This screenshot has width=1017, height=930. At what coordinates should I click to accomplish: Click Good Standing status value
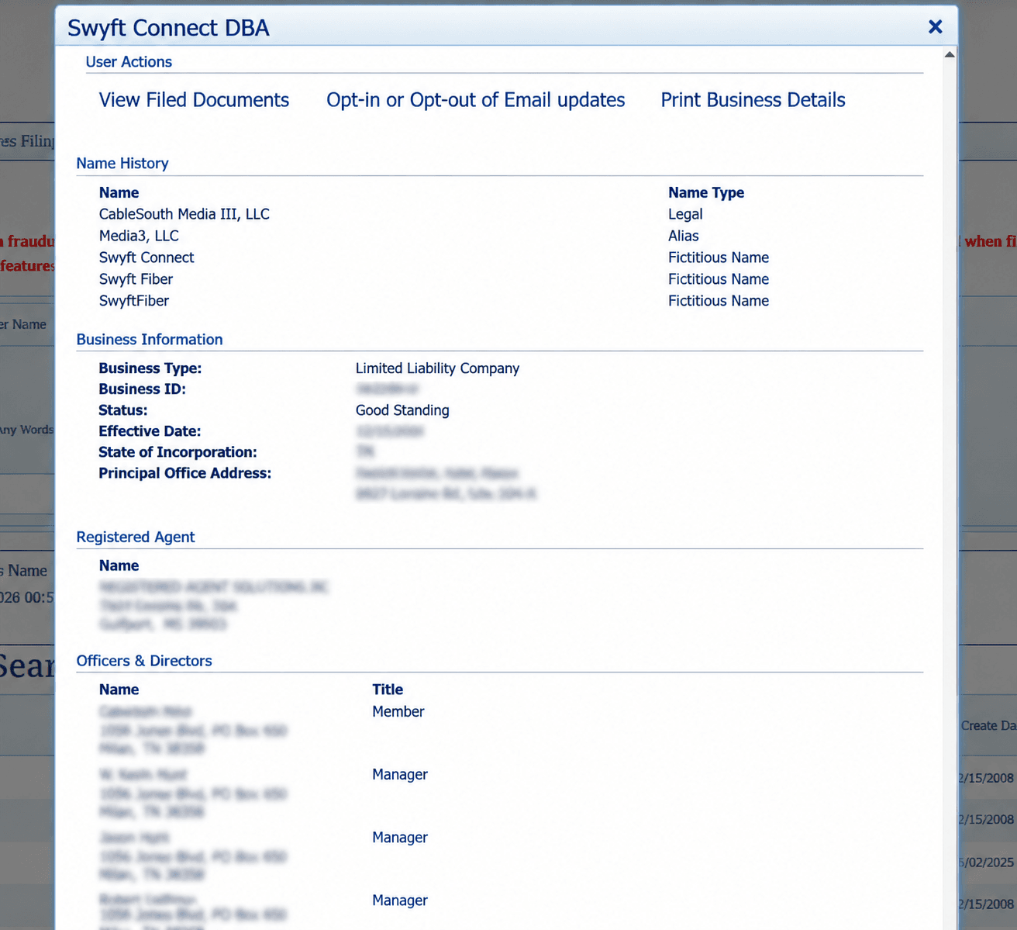[x=402, y=410]
